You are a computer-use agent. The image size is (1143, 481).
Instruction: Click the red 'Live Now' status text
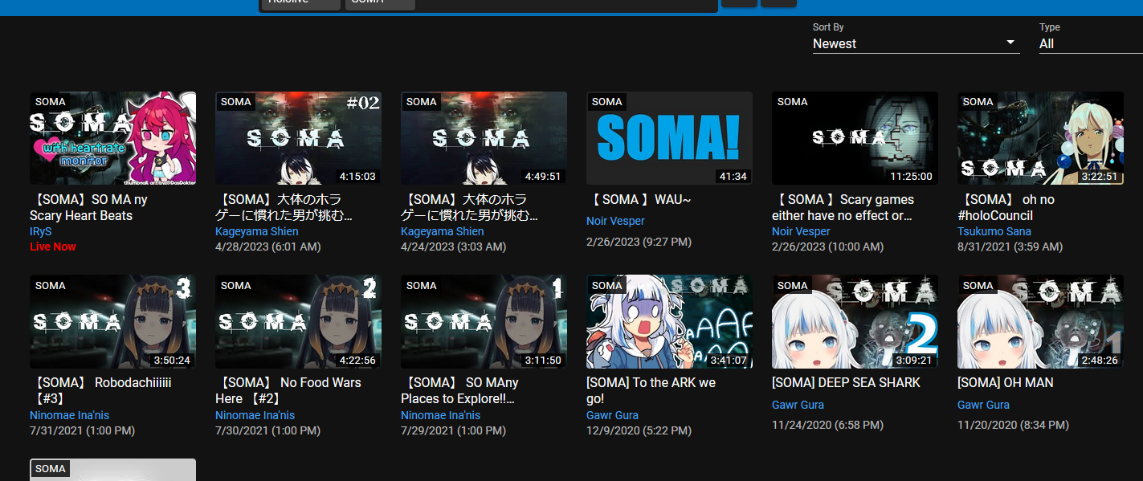tap(53, 247)
